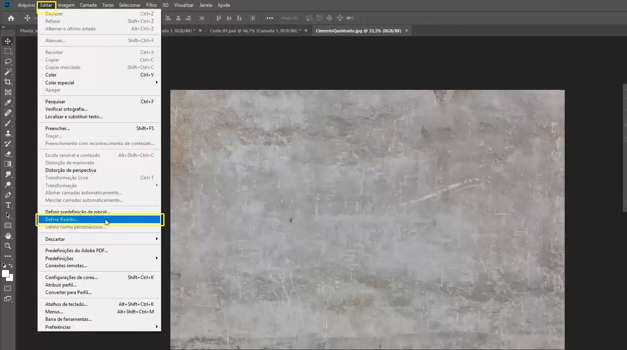Toggle Quick Mask mode icon

tap(8, 289)
